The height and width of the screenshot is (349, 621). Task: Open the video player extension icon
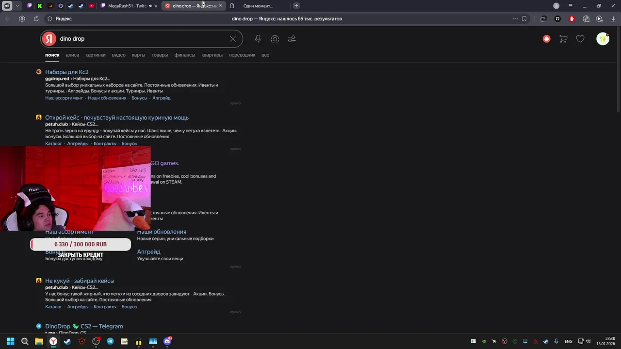point(600,19)
